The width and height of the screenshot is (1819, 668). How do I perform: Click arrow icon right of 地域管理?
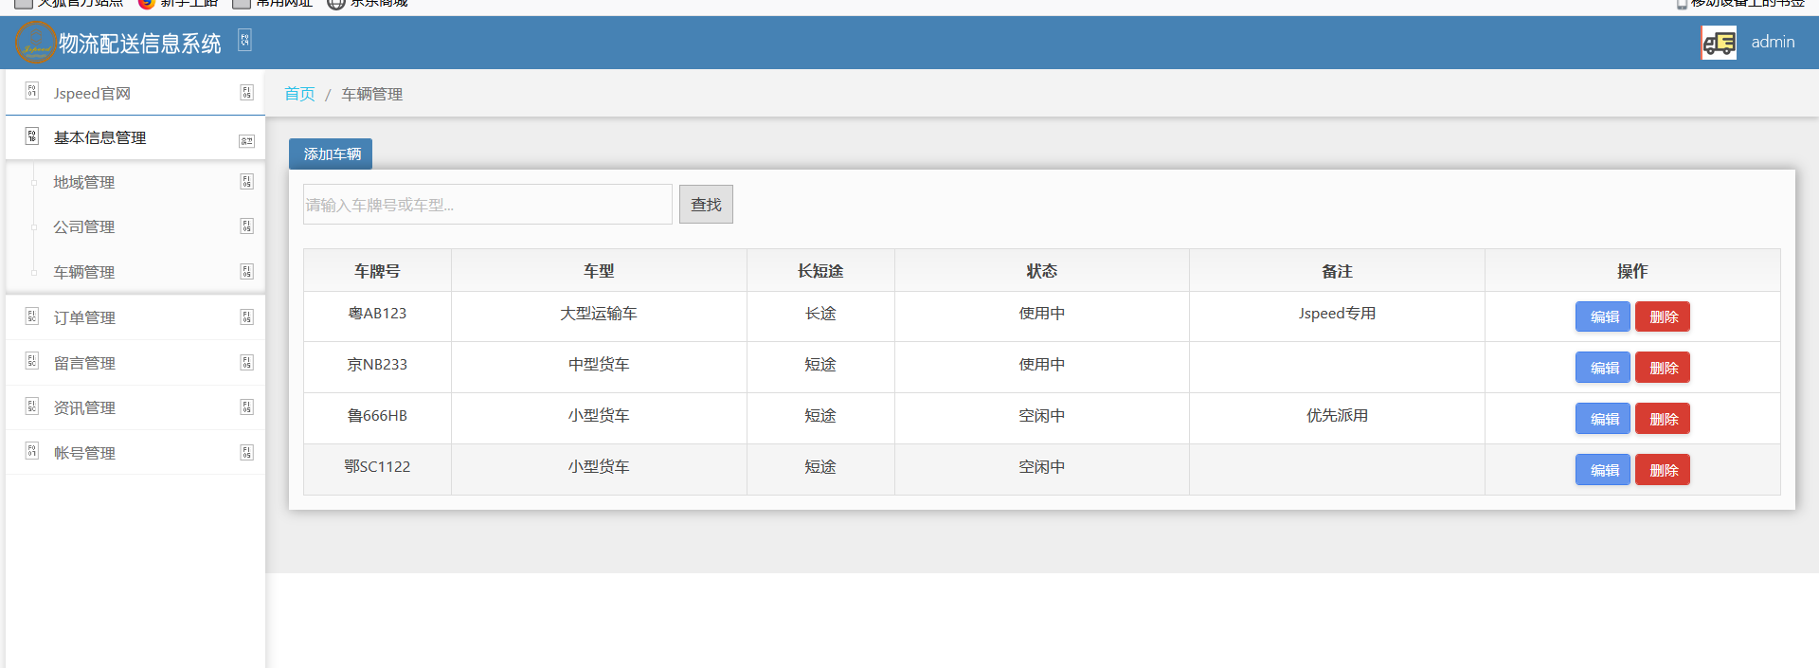coord(246,182)
